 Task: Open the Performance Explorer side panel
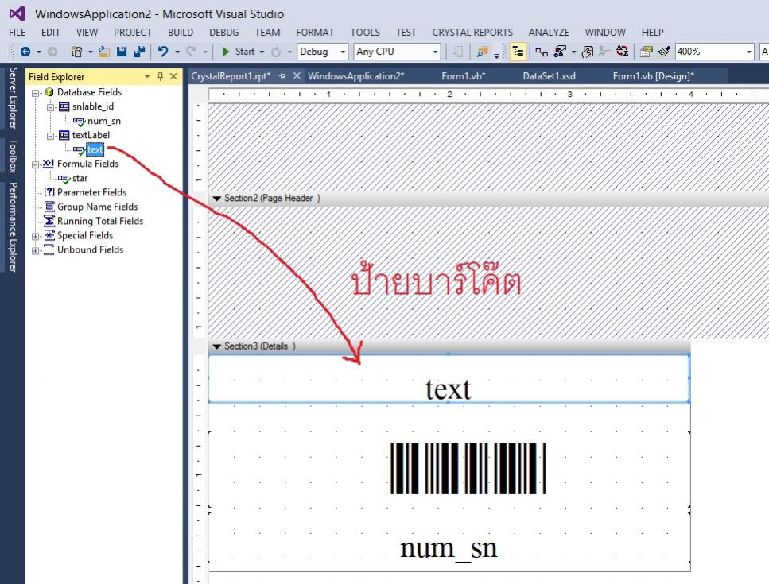(13, 227)
